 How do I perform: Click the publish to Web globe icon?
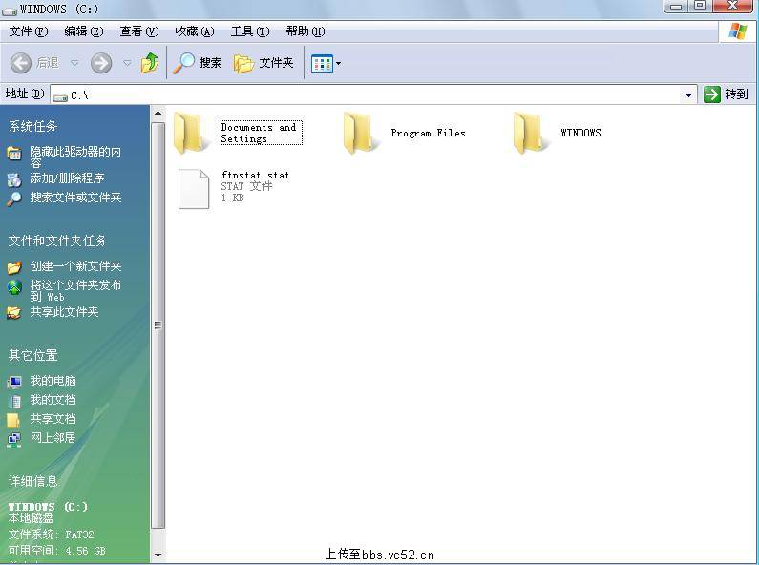[x=14, y=287]
